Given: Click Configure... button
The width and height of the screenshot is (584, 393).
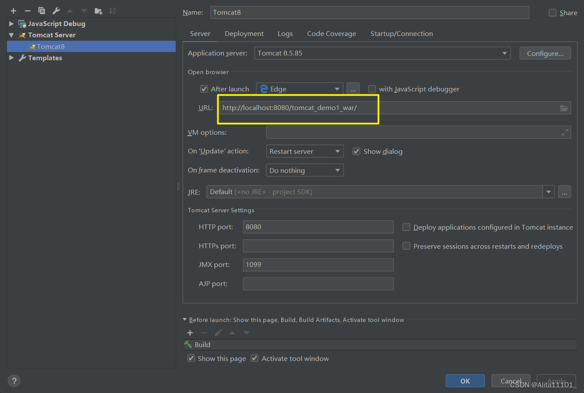Looking at the screenshot, I should (545, 53).
